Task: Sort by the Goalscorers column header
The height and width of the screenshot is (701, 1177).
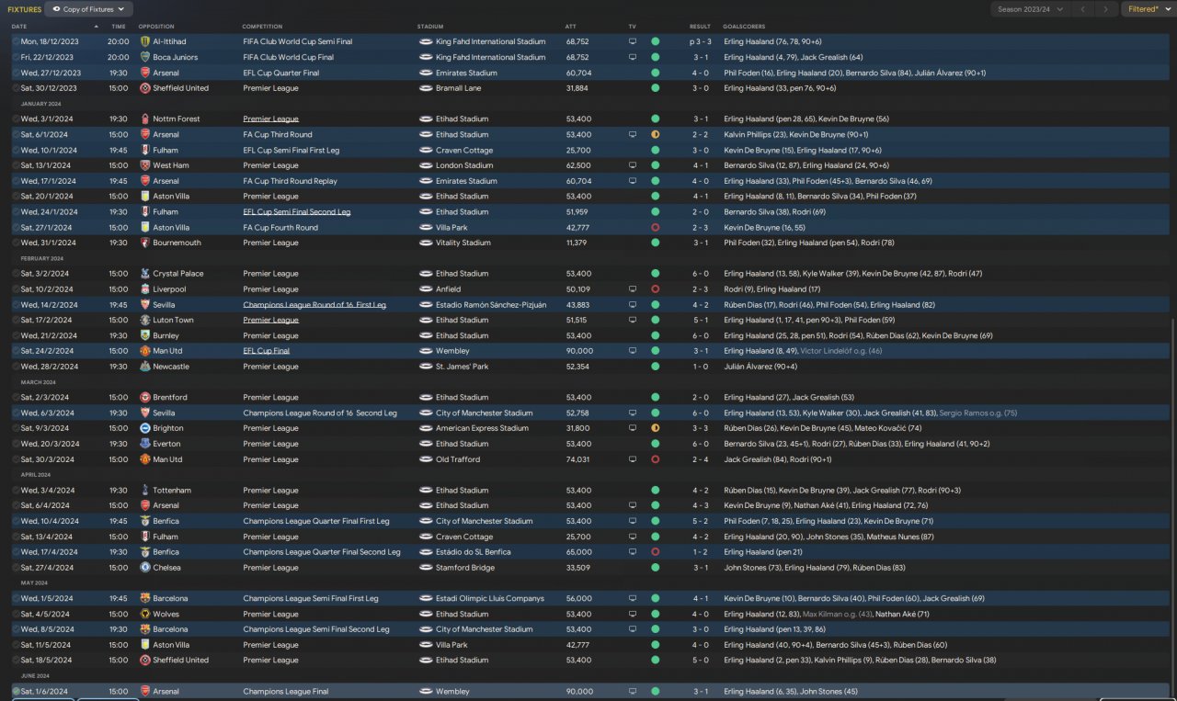Action: 744,27
